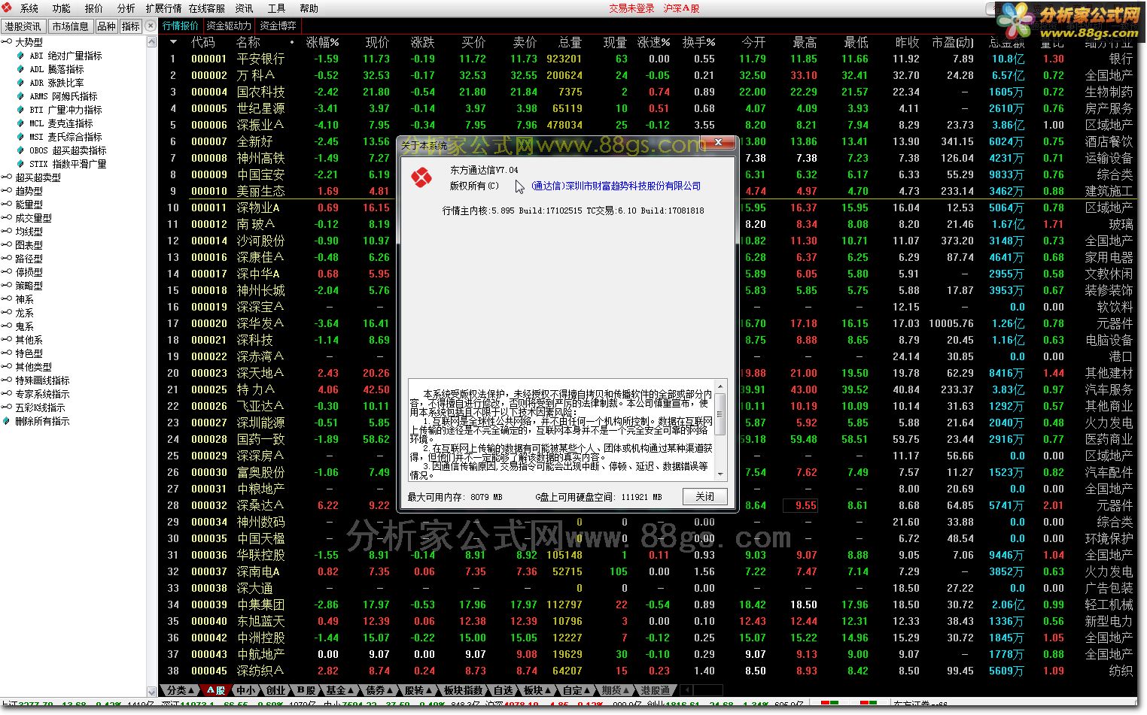Screen dimensions: 1147x715
Task: Click the 关闭 button in About dialog
Action: tap(705, 496)
